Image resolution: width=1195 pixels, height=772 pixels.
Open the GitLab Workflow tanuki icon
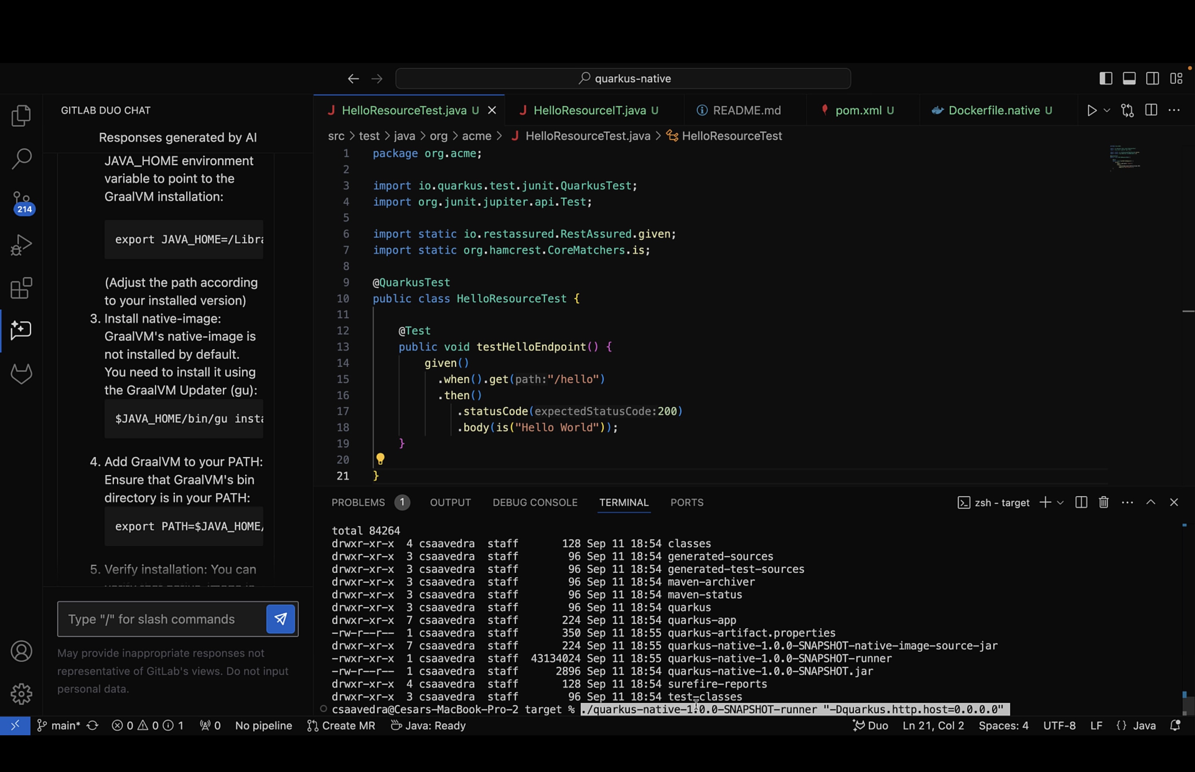21,374
